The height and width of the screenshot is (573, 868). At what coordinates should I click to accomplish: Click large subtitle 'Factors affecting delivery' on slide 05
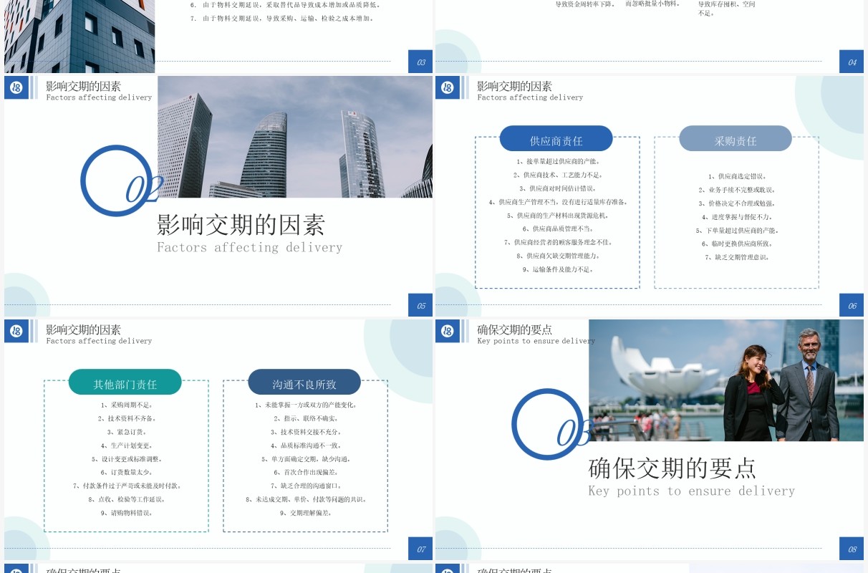coord(250,247)
